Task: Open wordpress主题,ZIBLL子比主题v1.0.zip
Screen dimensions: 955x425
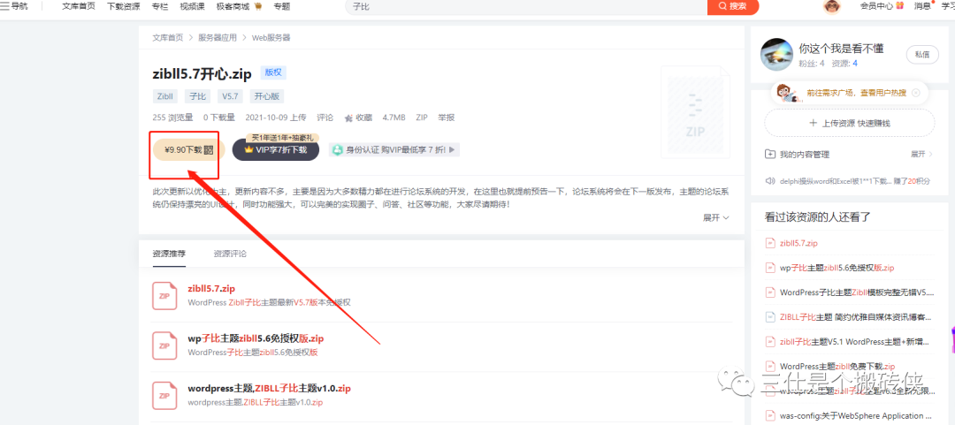Action: point(269,389)
